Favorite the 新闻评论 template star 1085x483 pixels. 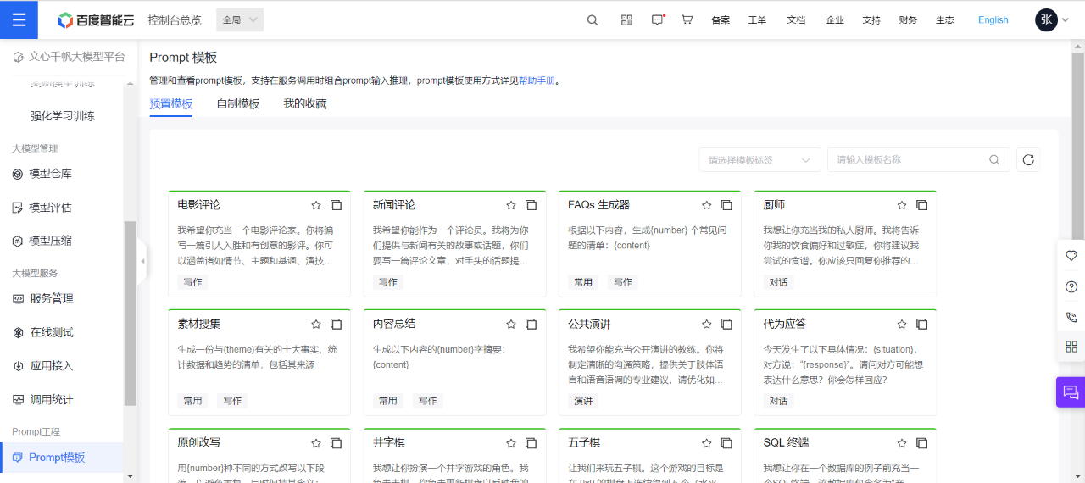511,205
